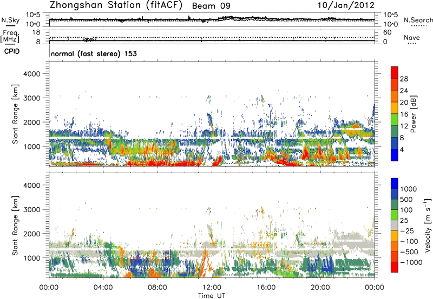Click '3000' tick on the velocity panel
433x299 pixels.
[x=31, y=209]
